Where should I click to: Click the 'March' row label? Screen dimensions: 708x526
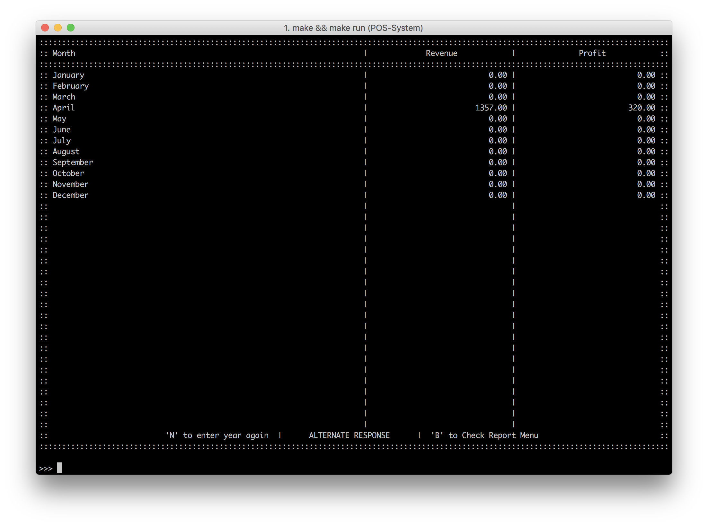pos(64,97)
